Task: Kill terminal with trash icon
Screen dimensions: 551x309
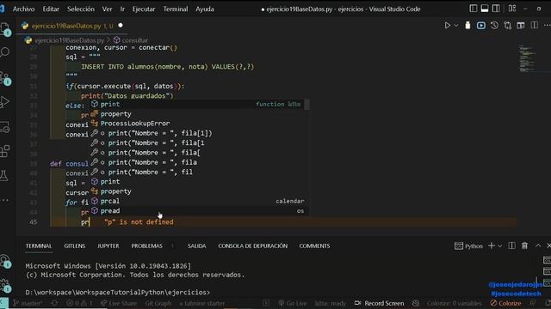Action: 524,246
